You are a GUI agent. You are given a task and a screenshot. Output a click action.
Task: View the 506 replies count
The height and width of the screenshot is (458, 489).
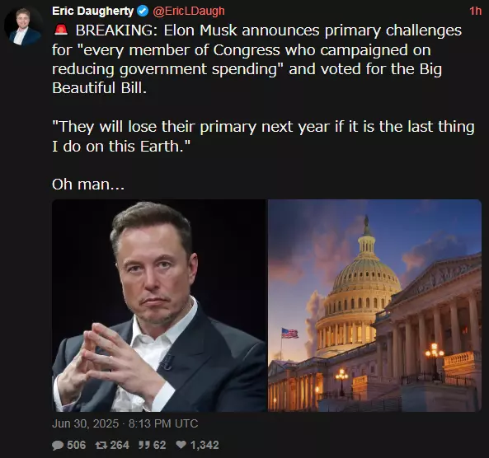(77, 445)
